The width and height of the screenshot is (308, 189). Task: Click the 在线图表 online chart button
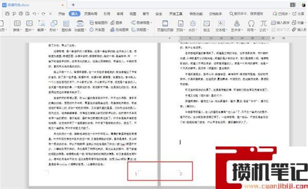click(120, 30)
